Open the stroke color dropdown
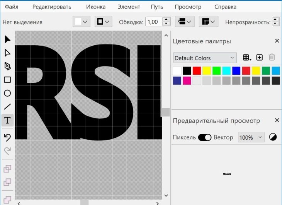Image resolution: width=282 pixels, height=205 pixels. [x=104, y=22]
